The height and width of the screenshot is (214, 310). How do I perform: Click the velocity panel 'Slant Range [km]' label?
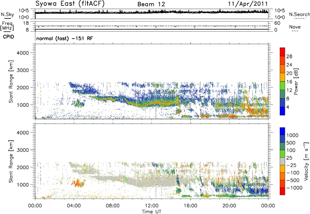pos(11,161)
